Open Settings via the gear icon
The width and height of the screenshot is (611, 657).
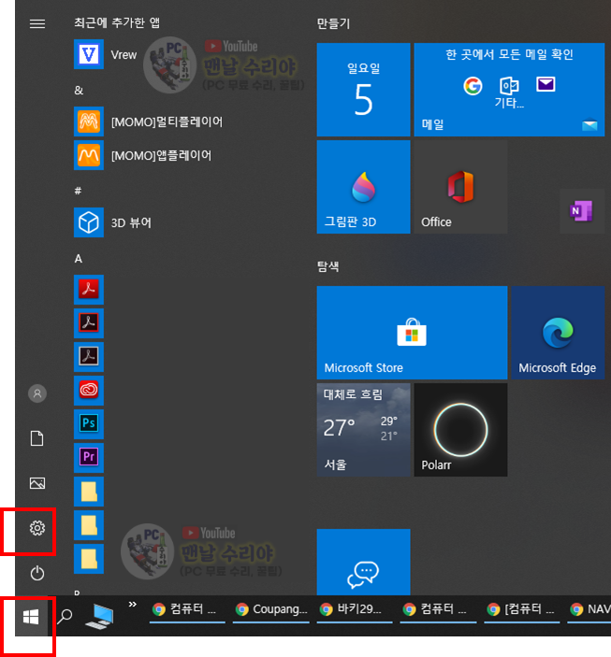point(37,528)
